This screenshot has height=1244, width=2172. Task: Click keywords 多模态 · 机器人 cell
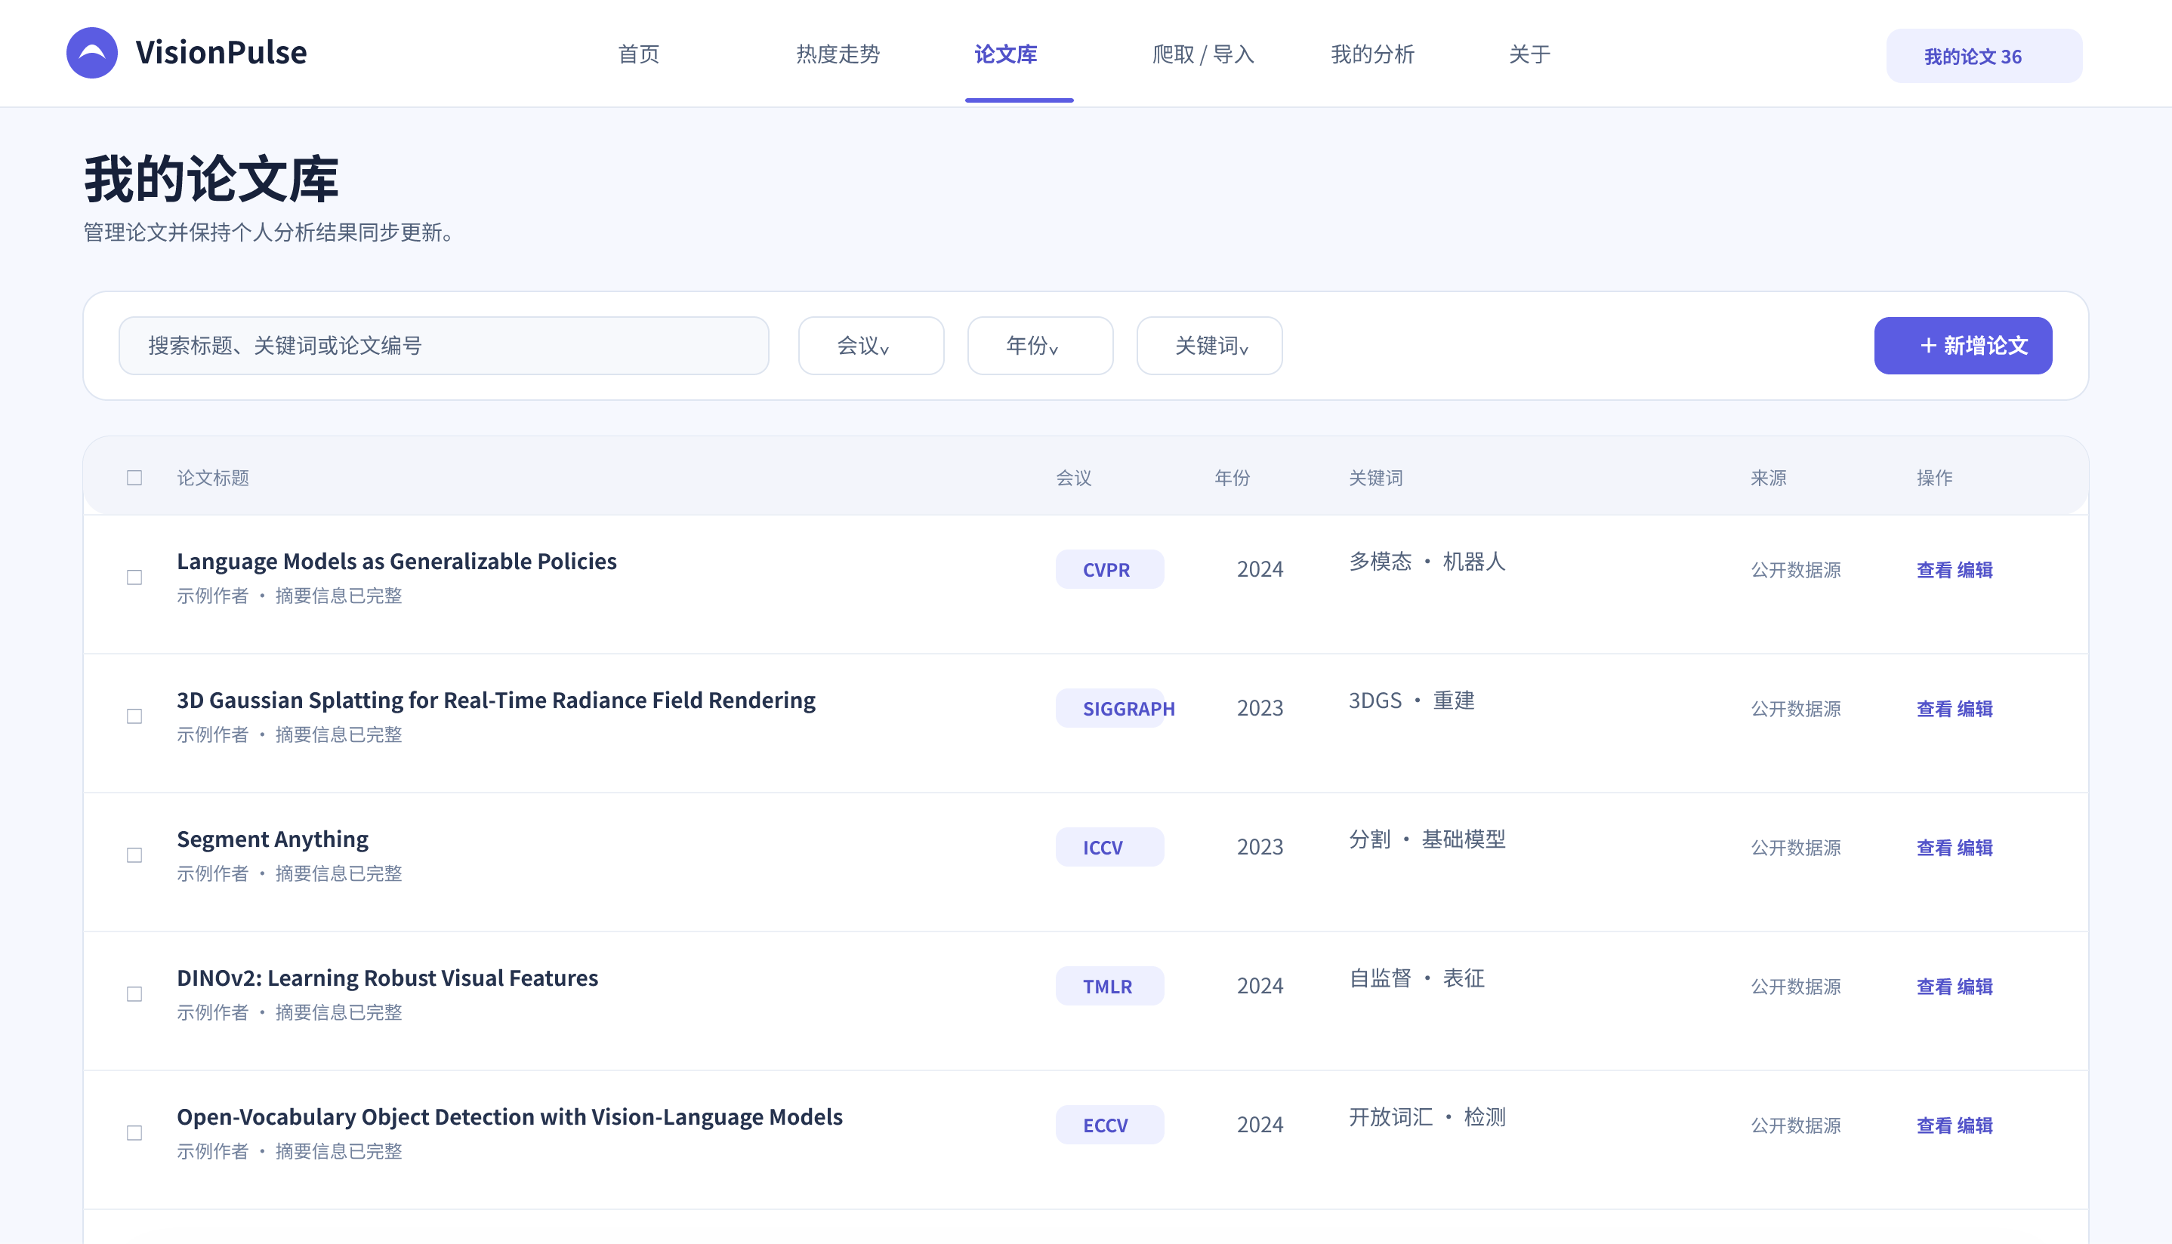tap(1427, 562)
